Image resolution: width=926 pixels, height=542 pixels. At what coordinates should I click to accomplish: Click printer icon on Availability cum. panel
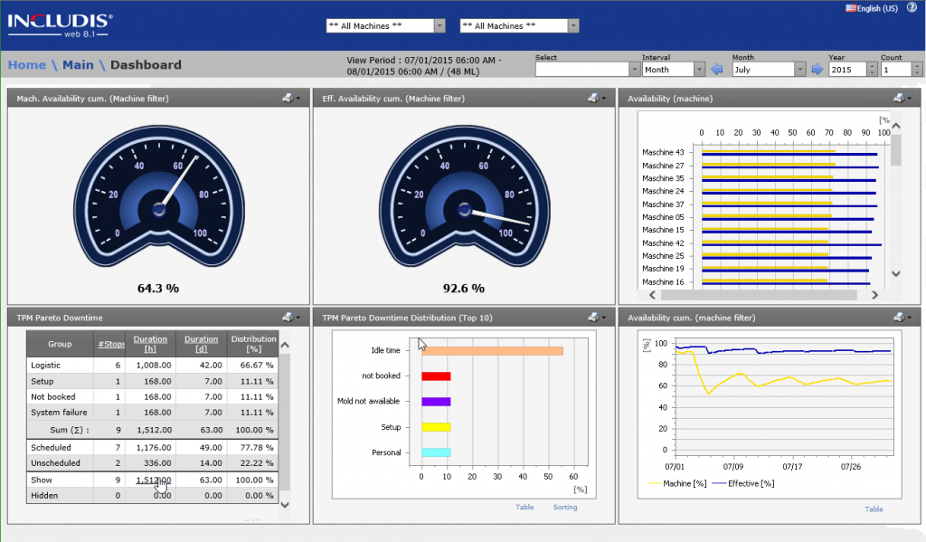897,318
